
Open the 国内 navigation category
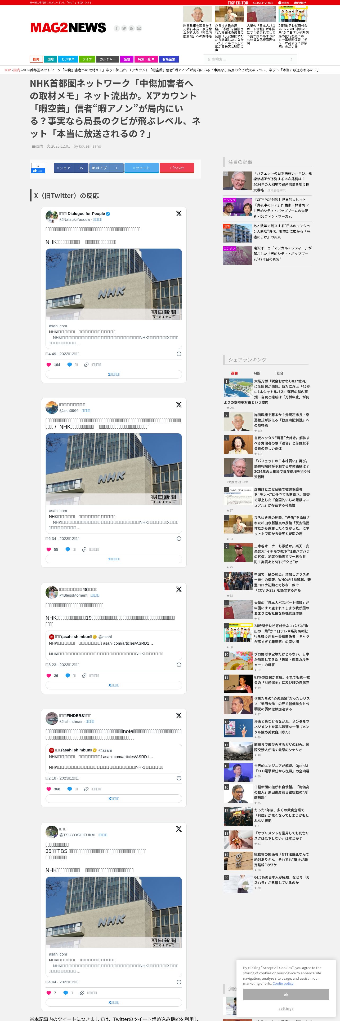coord(36,59)
